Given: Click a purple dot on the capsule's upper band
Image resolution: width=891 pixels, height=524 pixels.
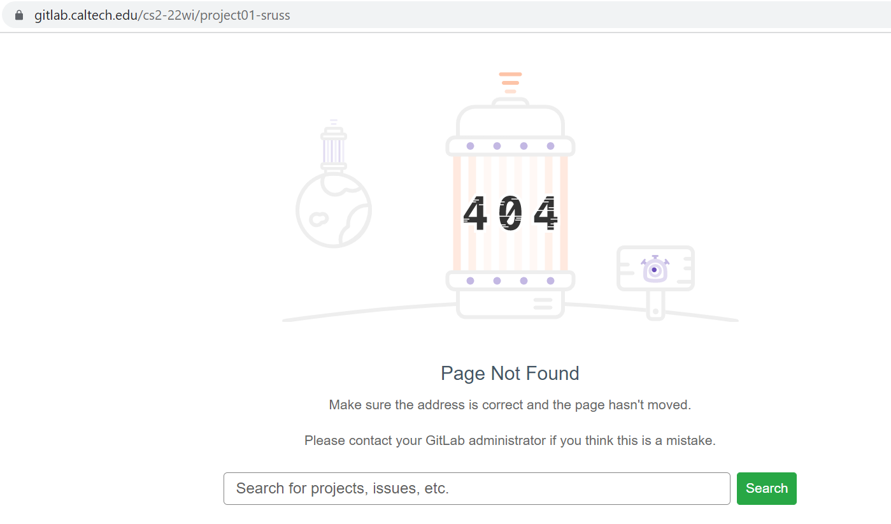Looking at the screenshot, I should pyautogui.click(x=470, y=146).
